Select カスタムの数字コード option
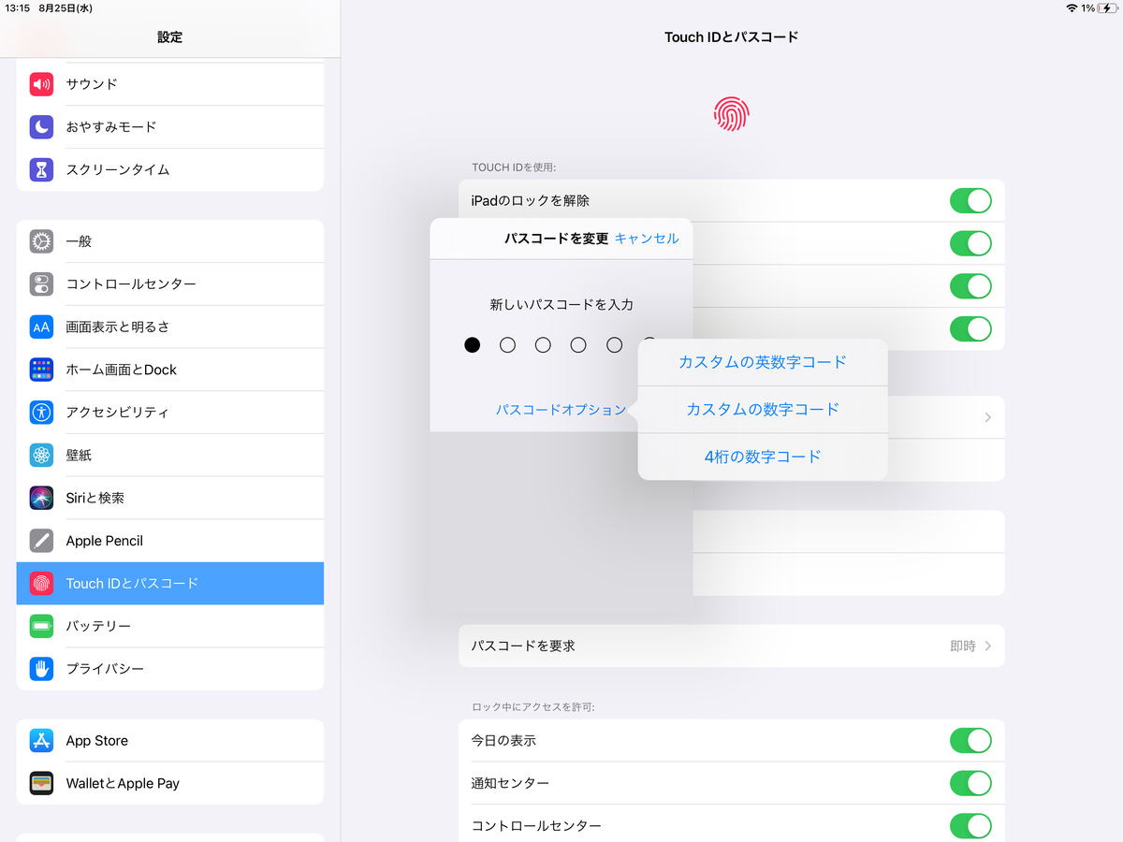1123x842 pixels. coord(763,410)
